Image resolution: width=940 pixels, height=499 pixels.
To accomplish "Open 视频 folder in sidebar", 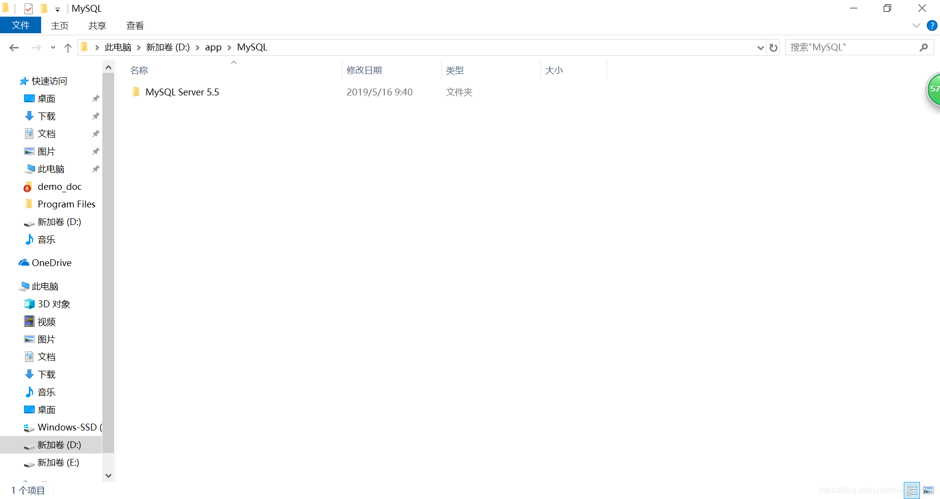I will 47,322.
